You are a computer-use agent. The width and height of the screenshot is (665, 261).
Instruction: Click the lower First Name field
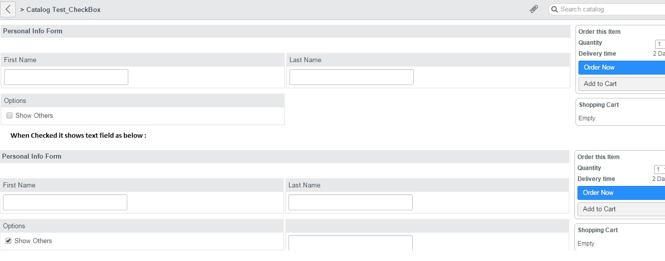65,202
